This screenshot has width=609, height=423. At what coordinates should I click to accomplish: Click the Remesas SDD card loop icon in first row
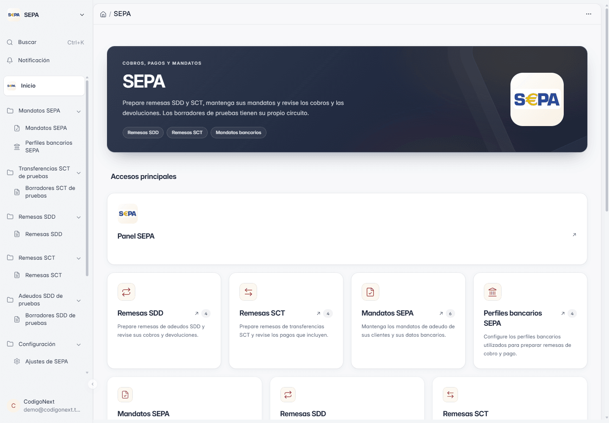click(x=126, y=292)
